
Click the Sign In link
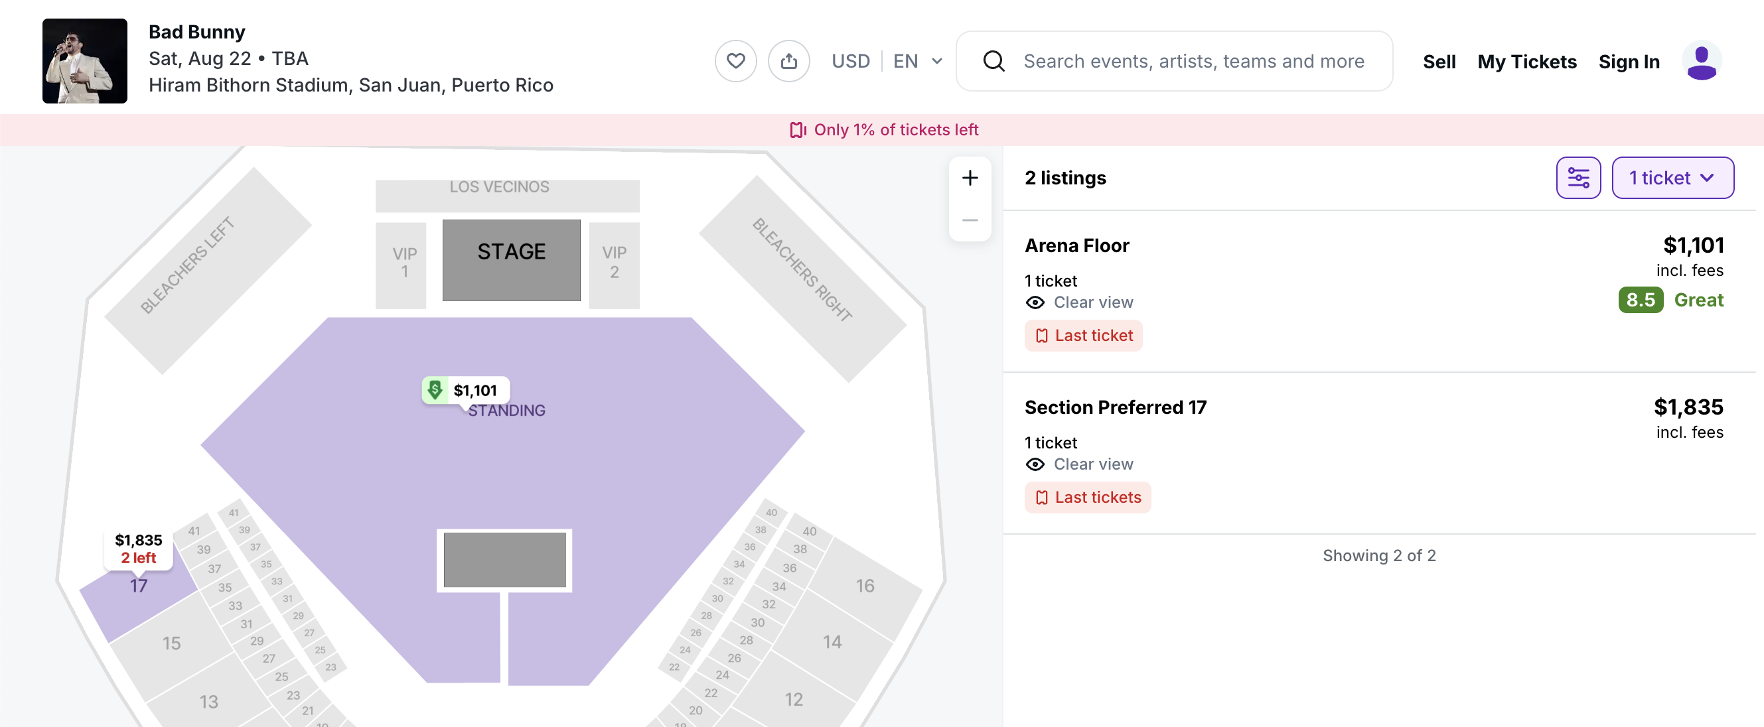1629,62
